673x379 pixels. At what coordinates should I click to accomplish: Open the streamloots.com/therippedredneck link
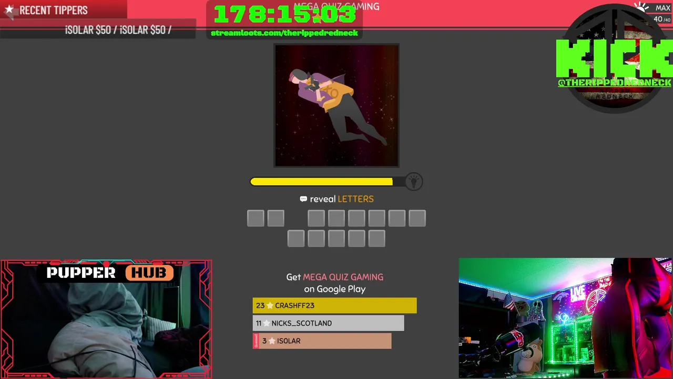[x=284, y=33]
